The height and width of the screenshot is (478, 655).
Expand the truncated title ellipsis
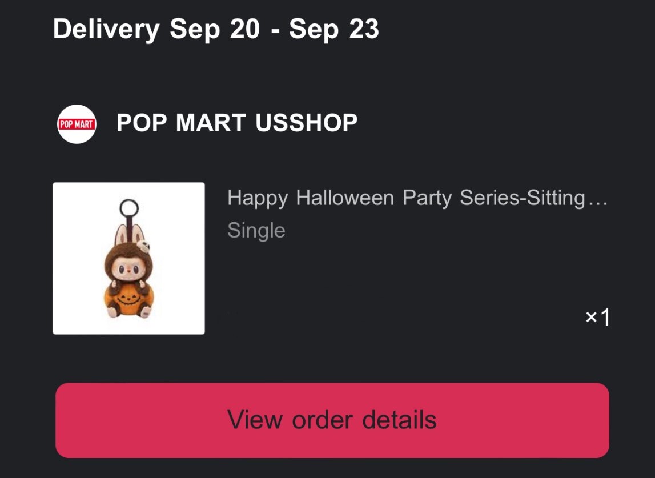[597, 199]
